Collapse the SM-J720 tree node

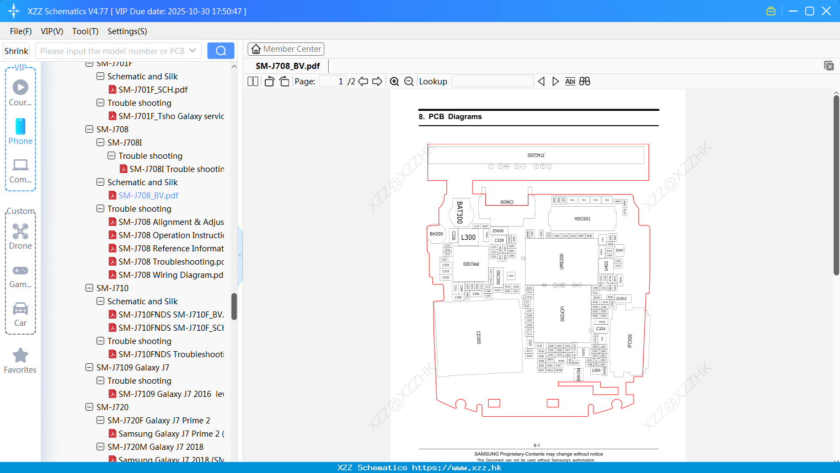tap(89, 407)
